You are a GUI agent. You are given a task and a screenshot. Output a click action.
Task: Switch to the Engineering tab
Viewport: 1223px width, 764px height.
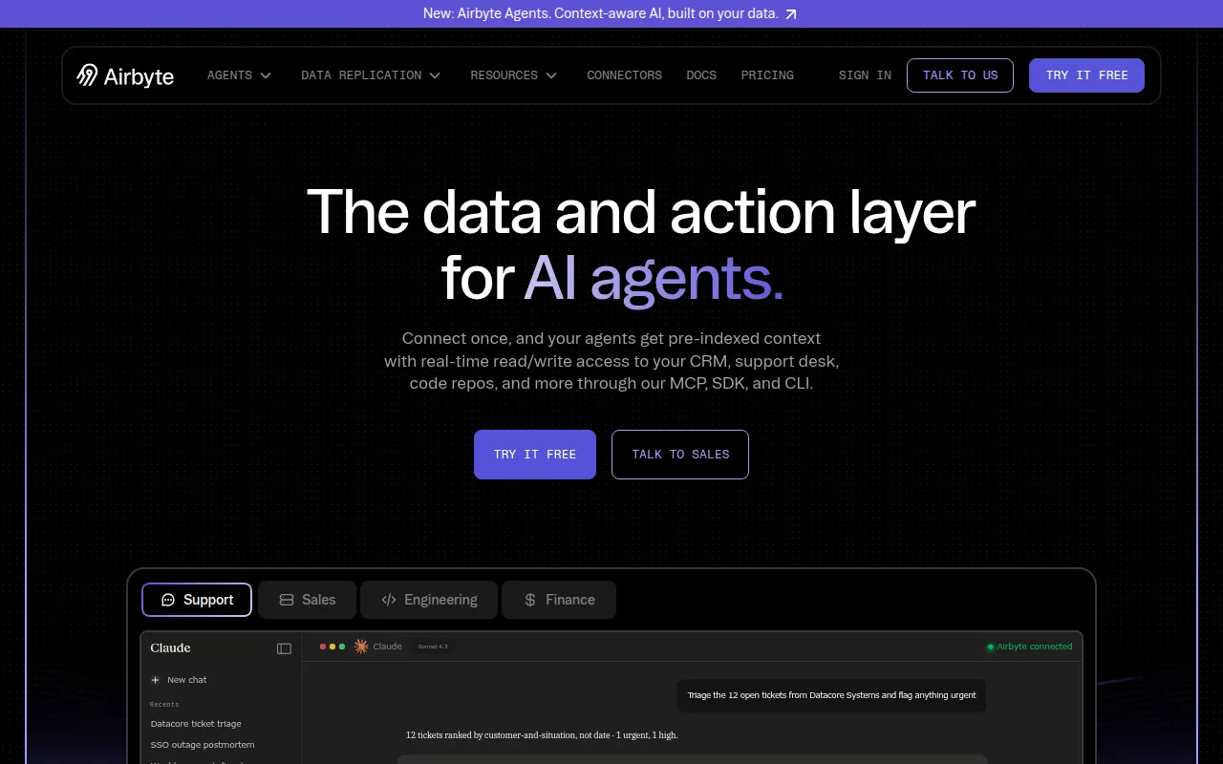coord(429,600)
